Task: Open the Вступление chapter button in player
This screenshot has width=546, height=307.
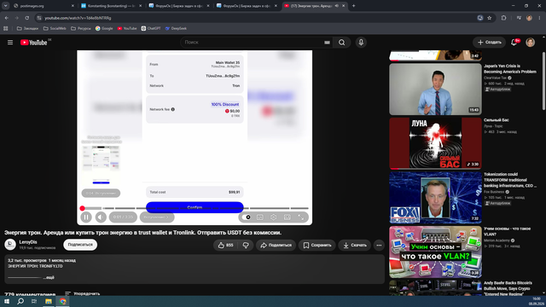Action: 157,217
